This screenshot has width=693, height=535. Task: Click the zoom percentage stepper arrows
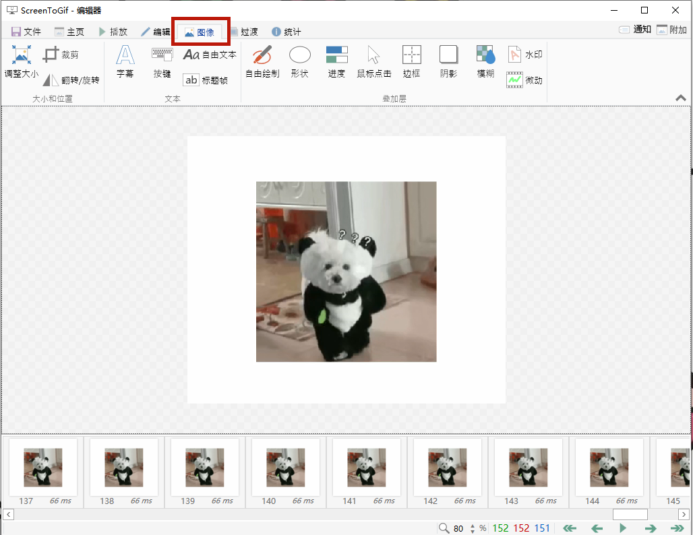(x=473, y=528)
